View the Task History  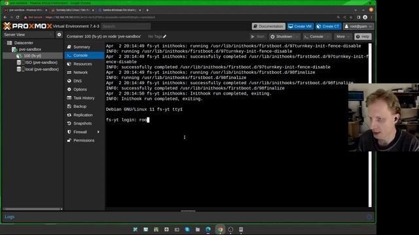point(84,98)
